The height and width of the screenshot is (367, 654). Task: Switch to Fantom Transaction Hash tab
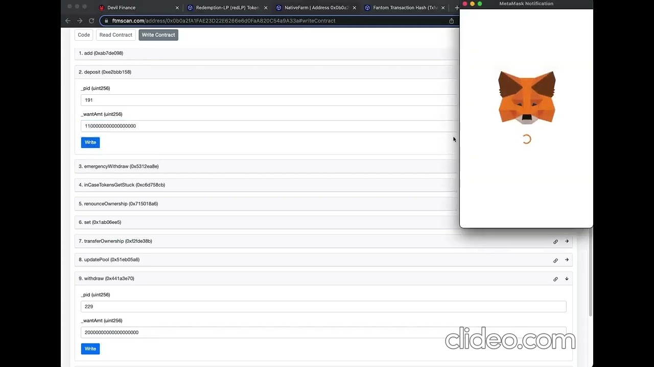coord(404,8)
